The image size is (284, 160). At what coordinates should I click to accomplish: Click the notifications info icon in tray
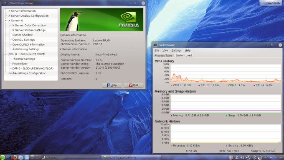(x=231, y=157)
